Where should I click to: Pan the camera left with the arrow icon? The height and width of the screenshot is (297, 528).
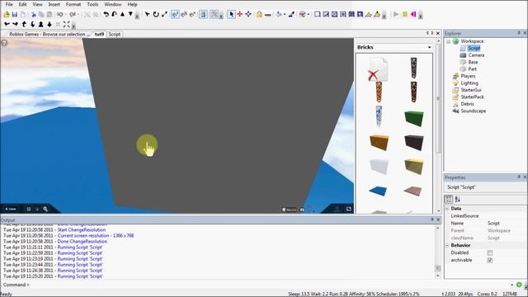tap(7, 24)
